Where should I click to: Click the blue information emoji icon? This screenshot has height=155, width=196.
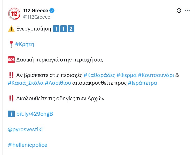click(x=11, y=114)
